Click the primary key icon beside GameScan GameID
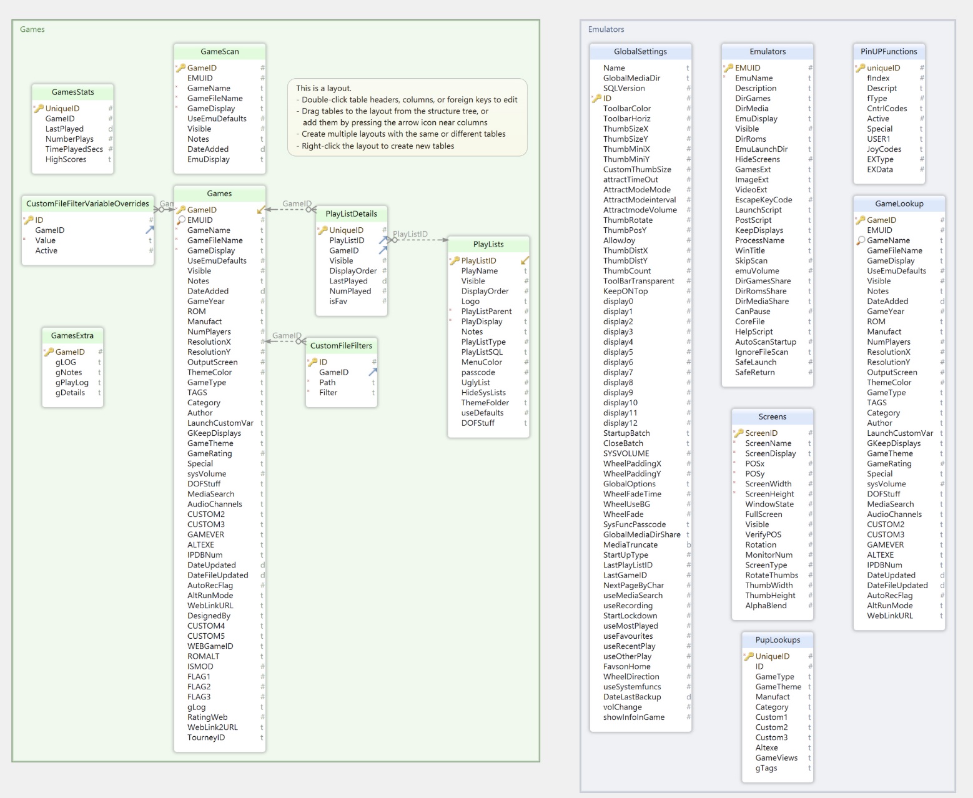The height and width of the screenshot is (798, 973). pyautogui.click(x=180, y=68)
